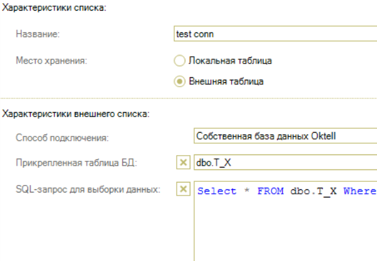Image resolution: width=377 pixels, height=261 pixels.
Task: Click the X icon beside the dbo.T_X field
Action: click(183, 164)
